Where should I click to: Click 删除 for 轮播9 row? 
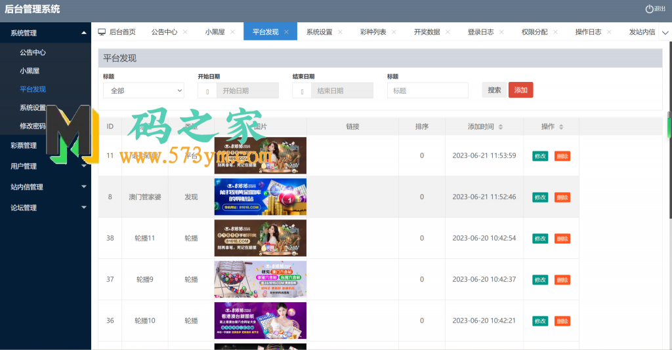[x=562, y=280]
